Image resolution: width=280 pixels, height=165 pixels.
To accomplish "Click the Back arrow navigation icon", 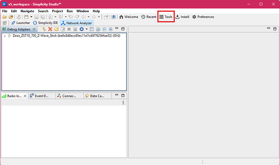I will (x=84, y=17).
